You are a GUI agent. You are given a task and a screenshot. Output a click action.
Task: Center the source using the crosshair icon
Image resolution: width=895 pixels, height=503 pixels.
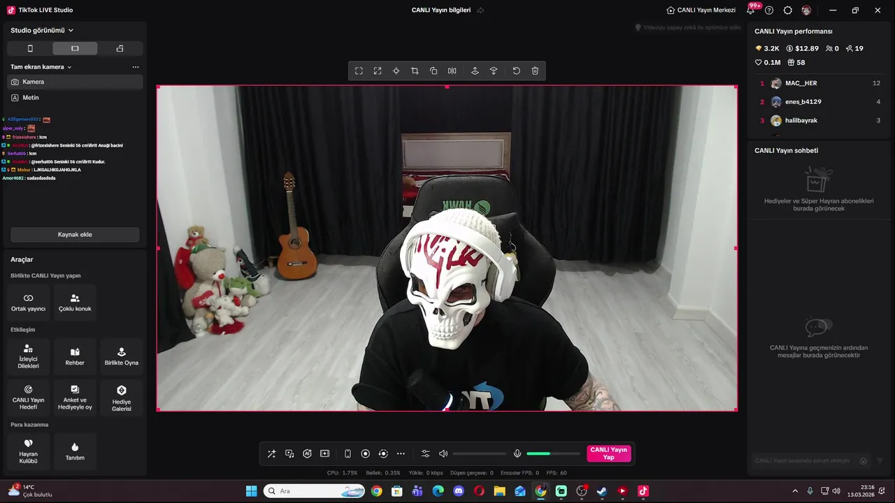[x=396, y=71]
